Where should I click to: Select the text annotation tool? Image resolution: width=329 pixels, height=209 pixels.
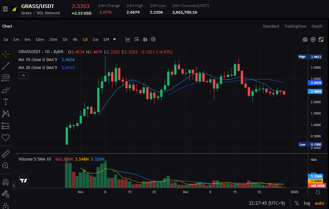(x=6, y=102)
